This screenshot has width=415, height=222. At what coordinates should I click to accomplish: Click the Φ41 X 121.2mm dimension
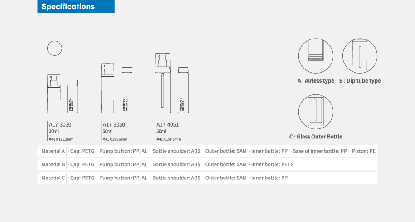[61, 139]
